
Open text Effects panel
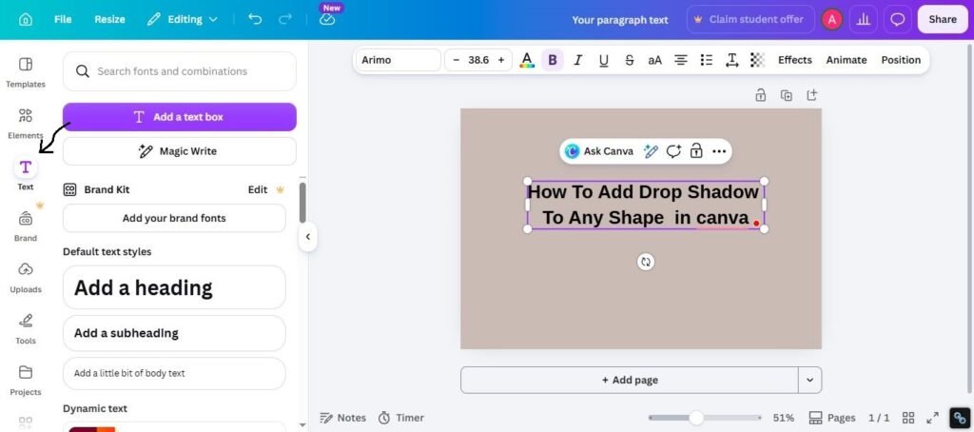tap(795, 60)
